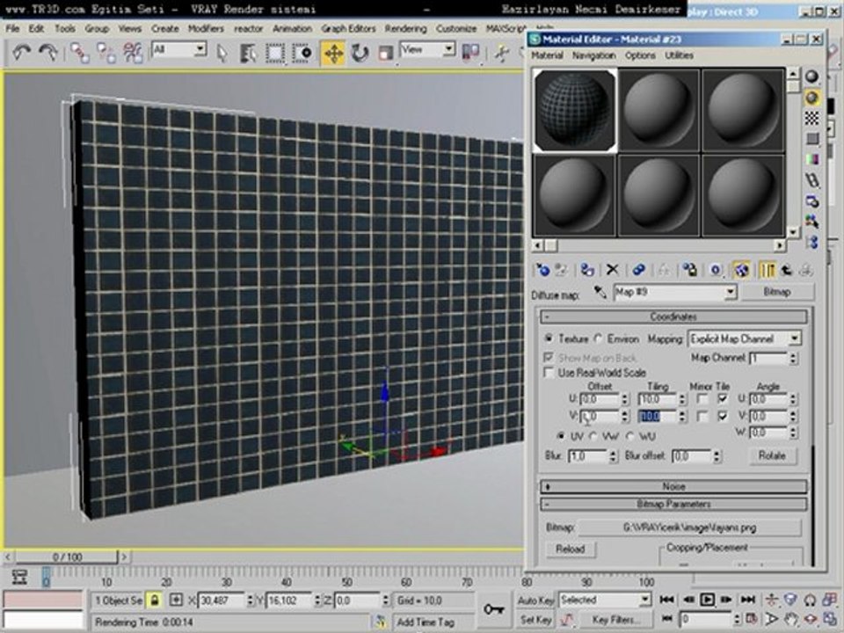The width and height of the screenshot is (844, 633).
Task: Toggle Show Map in Viewport icon
Action: tap(740, 270)
